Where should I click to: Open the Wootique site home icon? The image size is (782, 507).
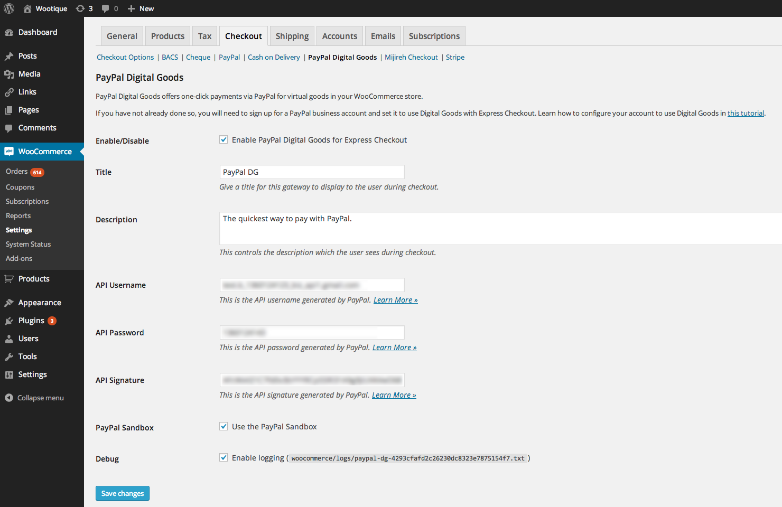tap(27, 8)
